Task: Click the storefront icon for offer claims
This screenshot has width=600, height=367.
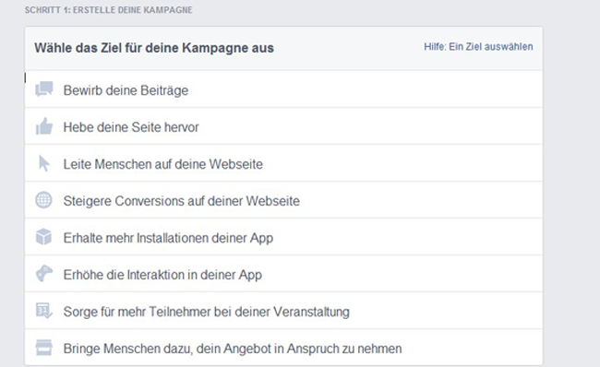Action: coord(43,347)
